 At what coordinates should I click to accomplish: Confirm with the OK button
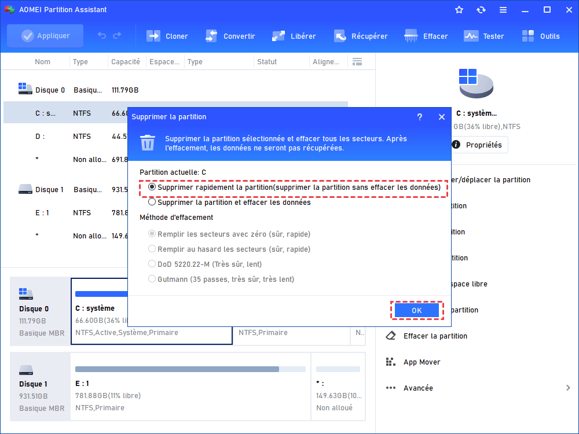point(417,310)
